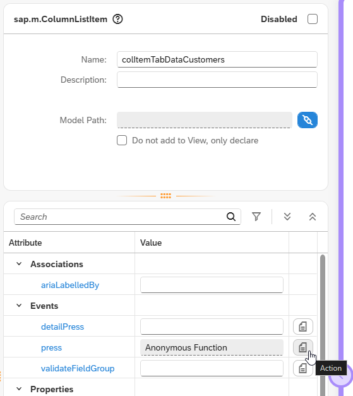
Task: Toggle the Disabled checkbox
Action: click(x=313, y=19)
